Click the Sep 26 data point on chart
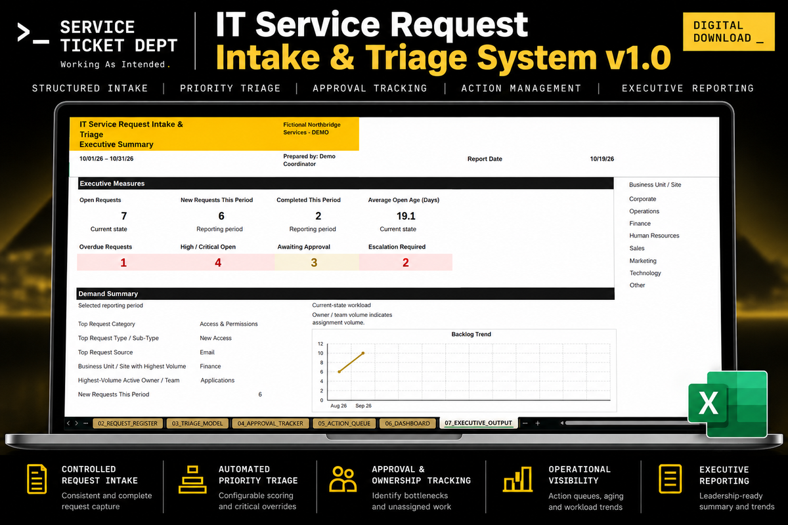The width and height of the screenshot is (788, 525). click(363, 353)
